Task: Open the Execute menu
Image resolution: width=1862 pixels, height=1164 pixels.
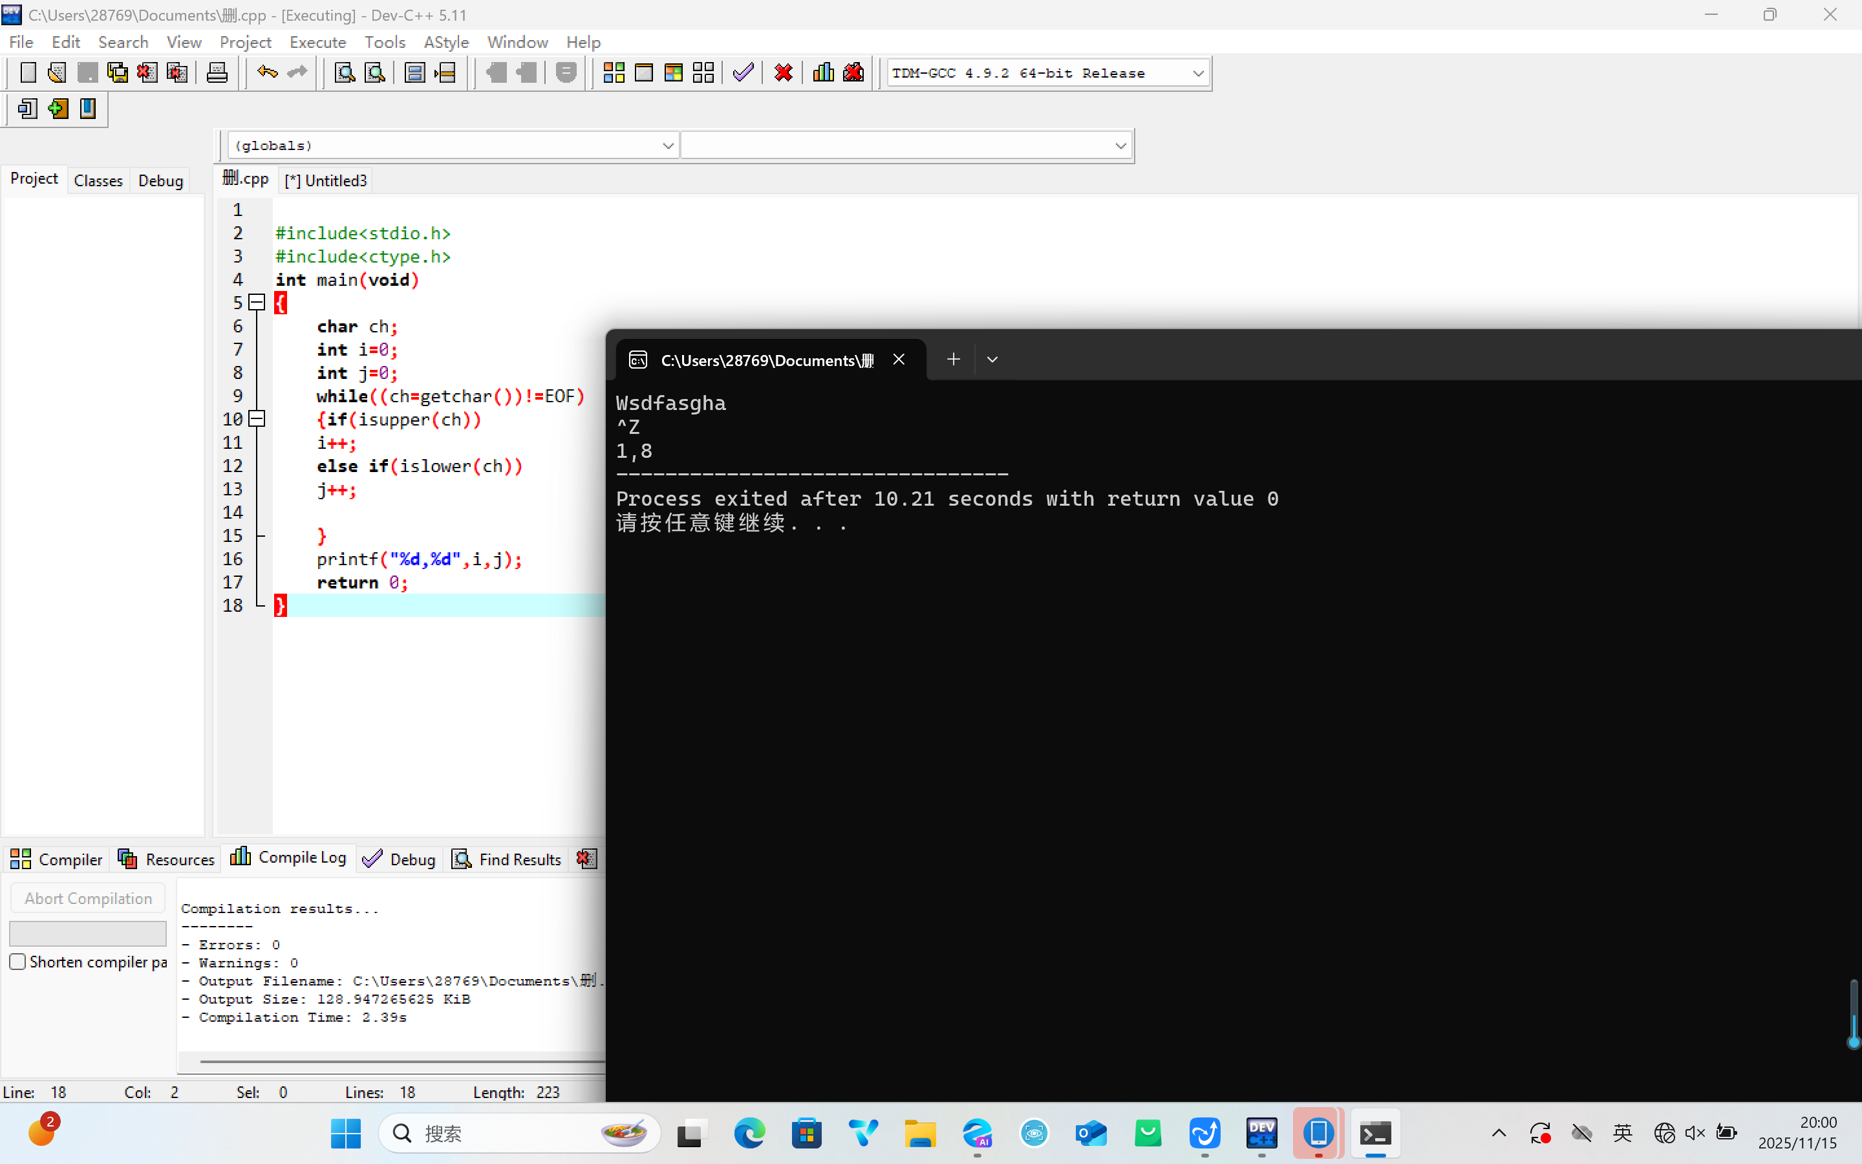Action: coord(317,41)
